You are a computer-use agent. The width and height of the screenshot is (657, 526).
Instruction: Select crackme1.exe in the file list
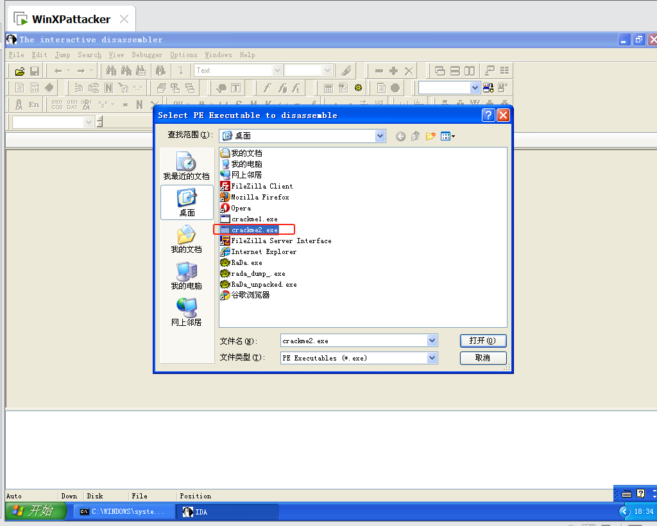click(249, 219)
